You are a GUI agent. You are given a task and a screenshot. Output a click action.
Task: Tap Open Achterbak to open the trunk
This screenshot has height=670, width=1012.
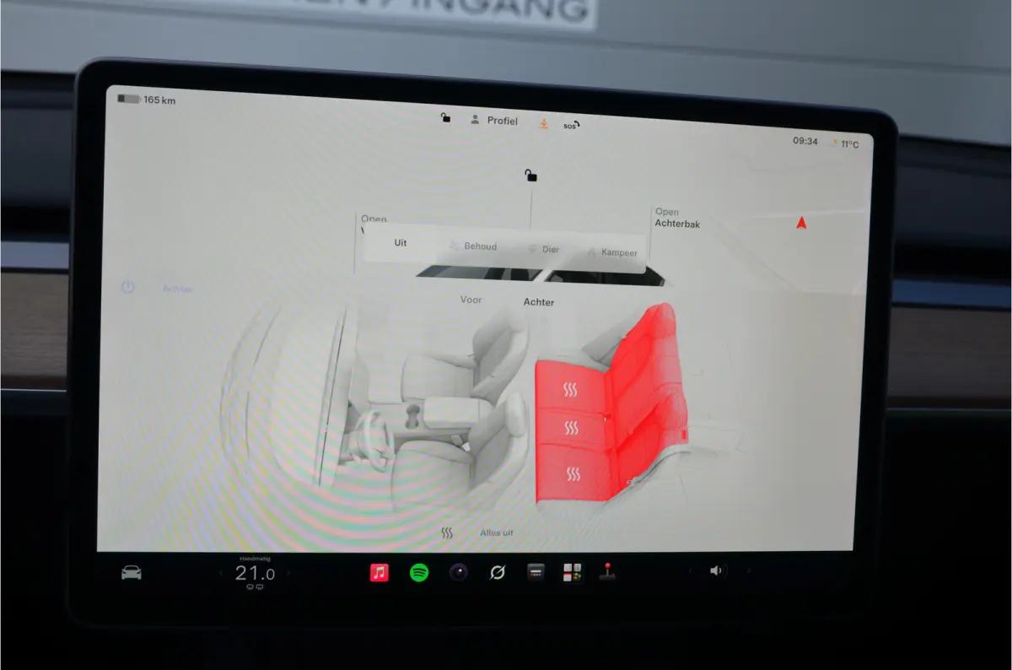click(677, 218)
